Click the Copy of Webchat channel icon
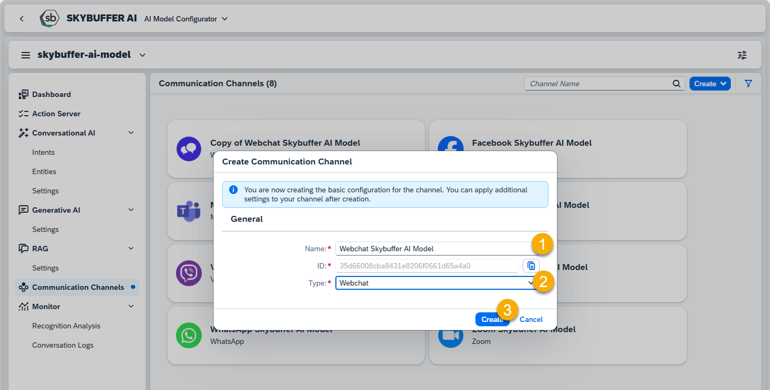Viewport: 770px width, 390px height. [x=189, y=149]
